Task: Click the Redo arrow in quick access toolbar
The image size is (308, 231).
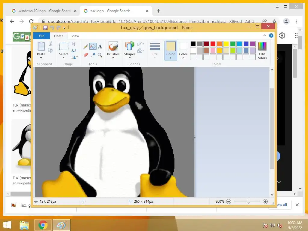Action: pos(58,28)
